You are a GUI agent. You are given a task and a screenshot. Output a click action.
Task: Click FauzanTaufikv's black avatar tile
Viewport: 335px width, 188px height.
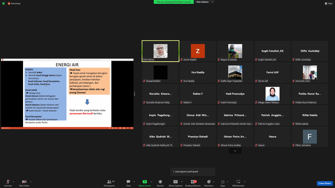click(161, 73)
